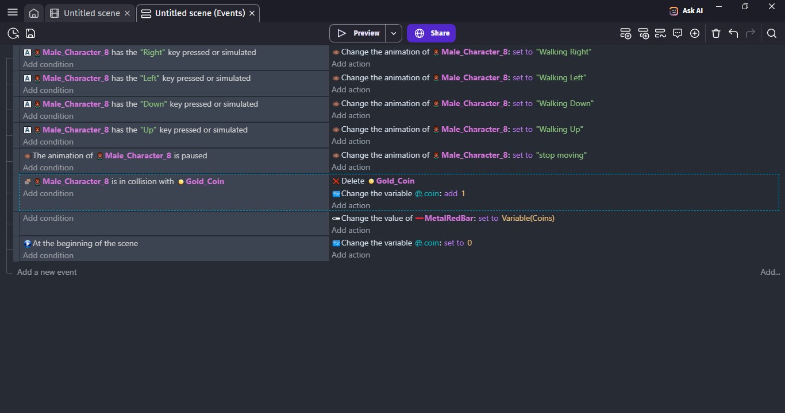Open the search magnifier in the events toolbar
Viewport: 785px width, 413px height.
(772, 33)
